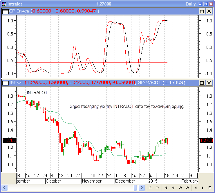Click the 'December' month label on date axis
Viewport: 215px width, 193px height.
pyautogui.click(x=125, y=181)
